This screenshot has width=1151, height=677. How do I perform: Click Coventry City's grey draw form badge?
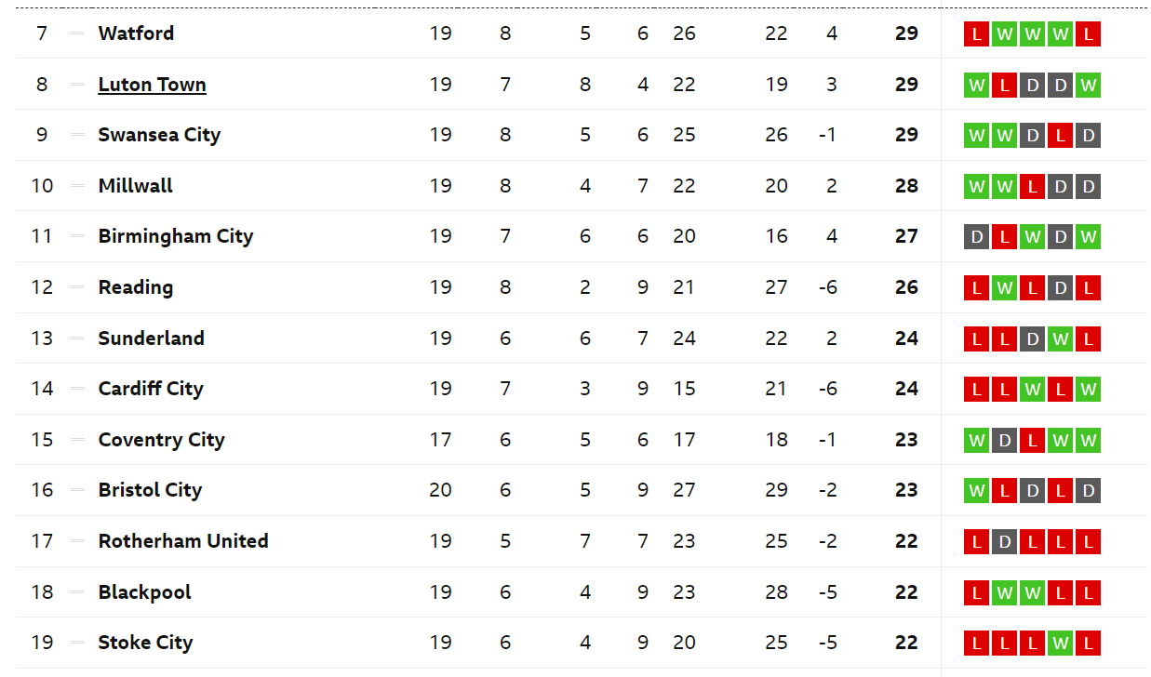coord(1004,441)
